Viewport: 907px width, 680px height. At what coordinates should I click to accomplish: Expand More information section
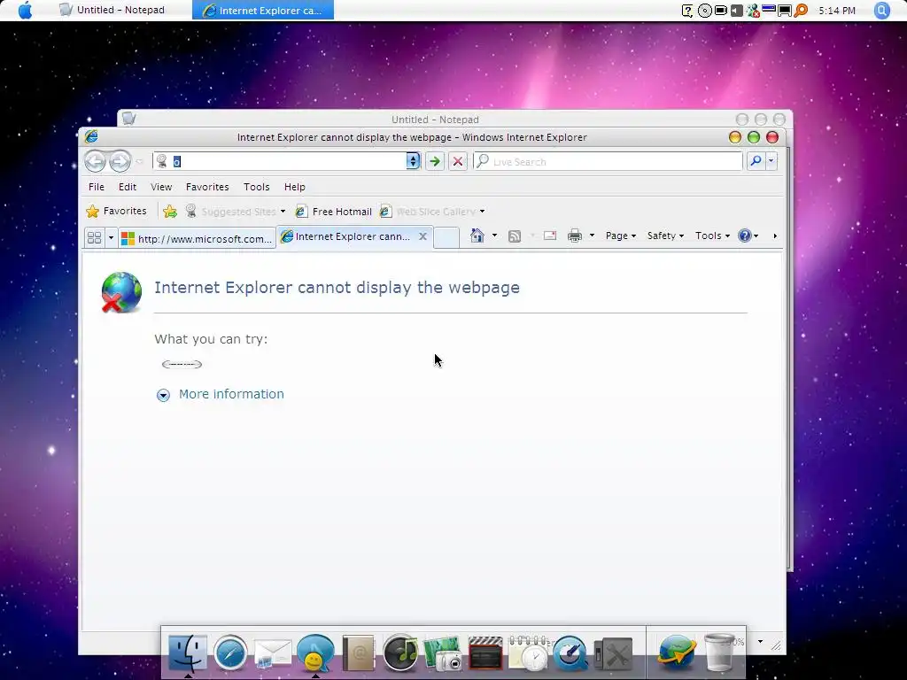[x=220, y=394]
